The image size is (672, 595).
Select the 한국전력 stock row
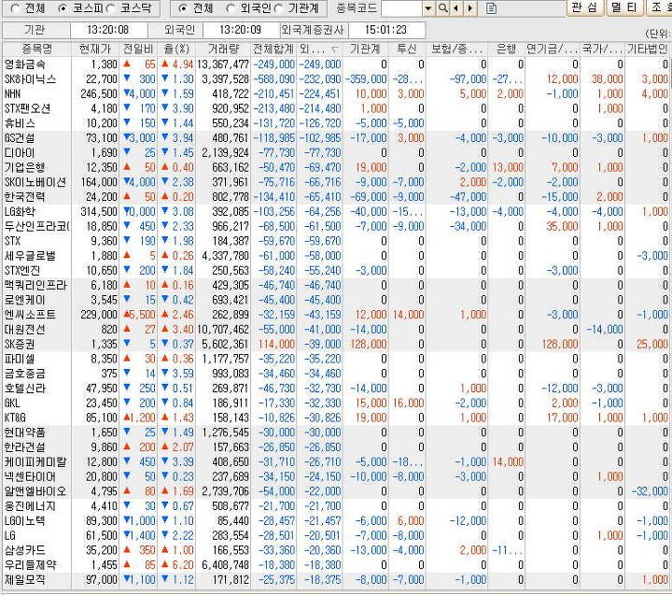click(336, 197)
